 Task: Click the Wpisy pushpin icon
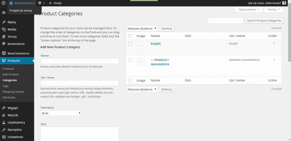click(x=4, y=22)
